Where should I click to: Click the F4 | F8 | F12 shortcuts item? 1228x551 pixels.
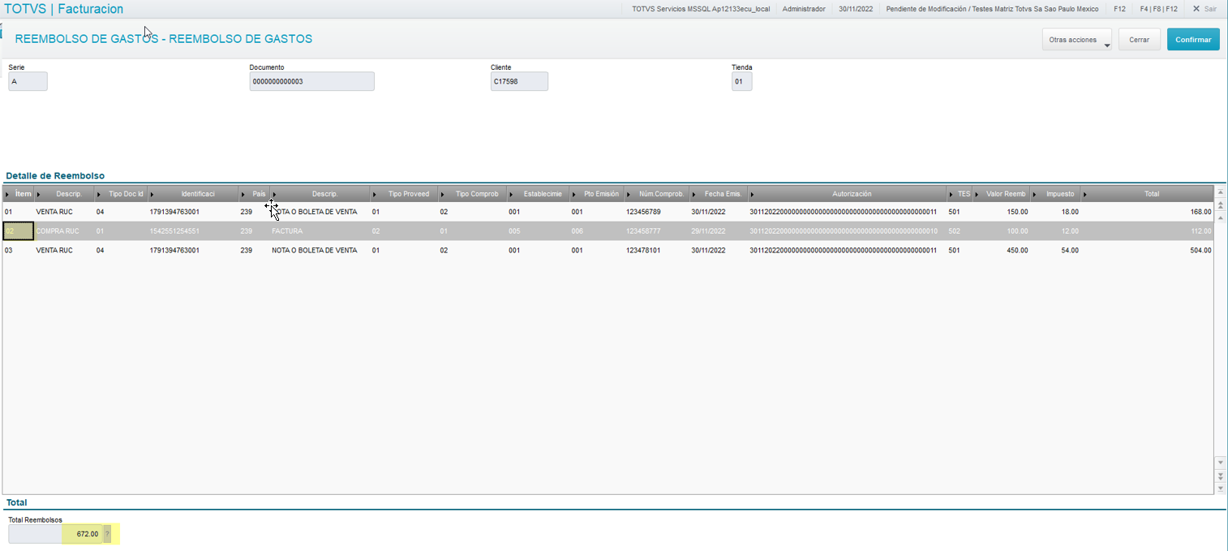pyautogui.click(x=1158, y=8)
